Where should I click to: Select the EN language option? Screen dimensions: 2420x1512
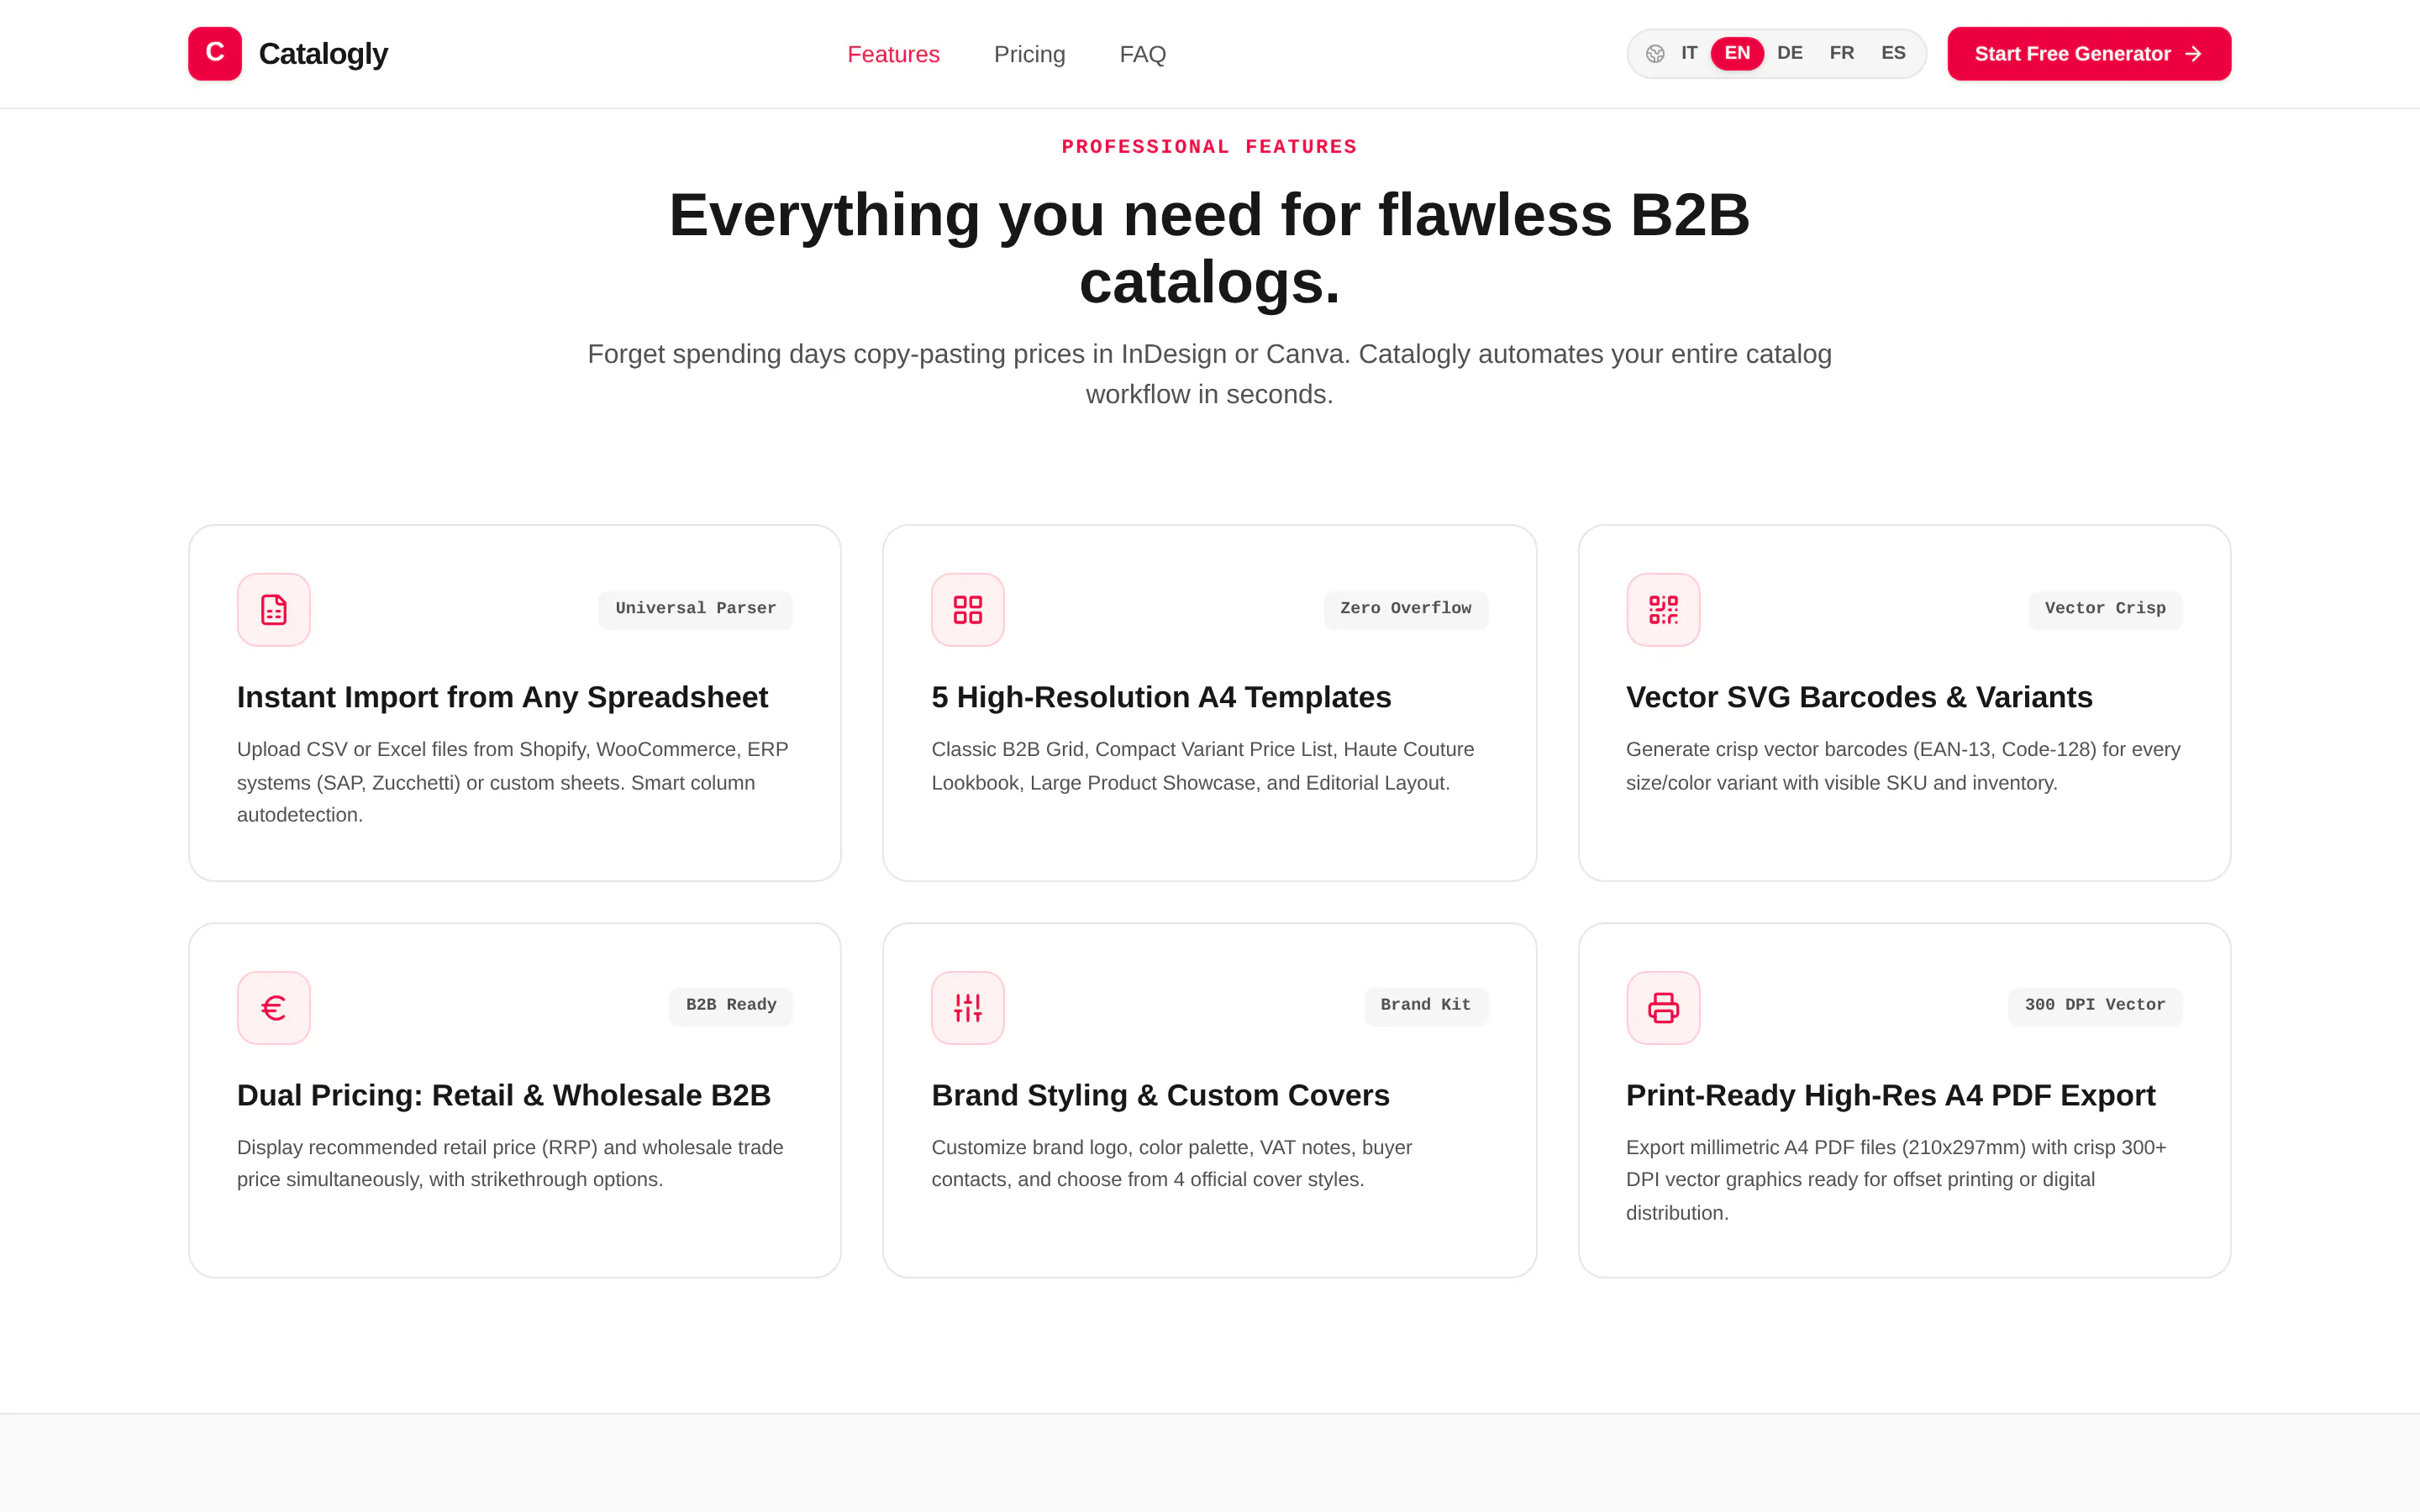click(1737, 53)
